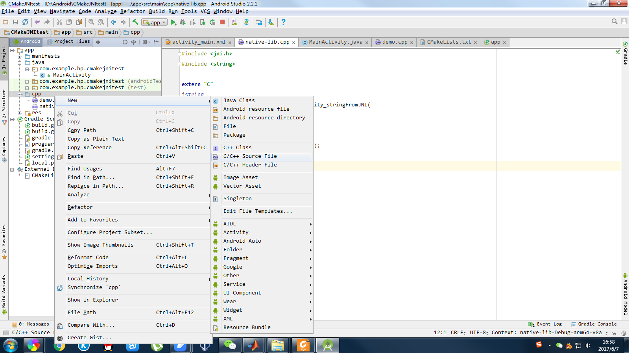Expand the res folder node
This screenshot has height=353, width=629.
(x=20, y=113)
